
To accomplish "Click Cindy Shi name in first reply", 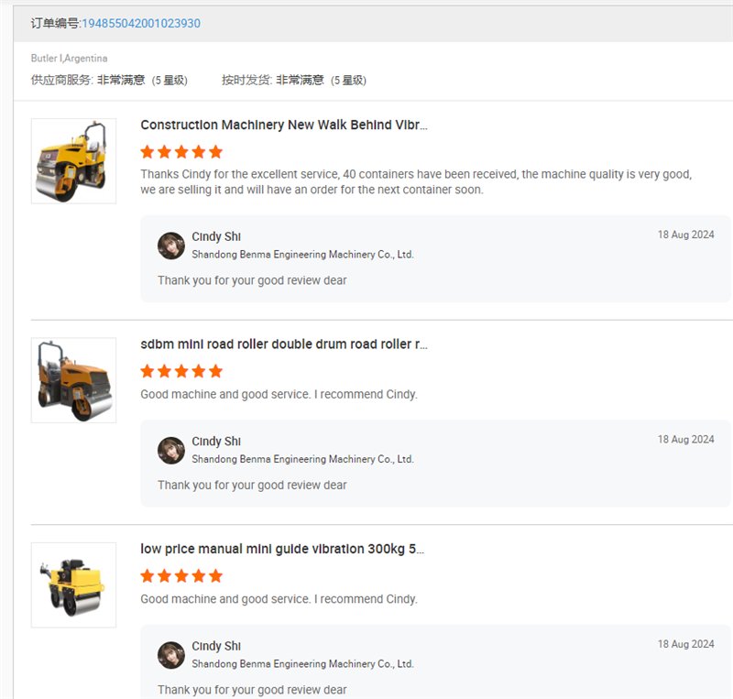I will [216, 236].
